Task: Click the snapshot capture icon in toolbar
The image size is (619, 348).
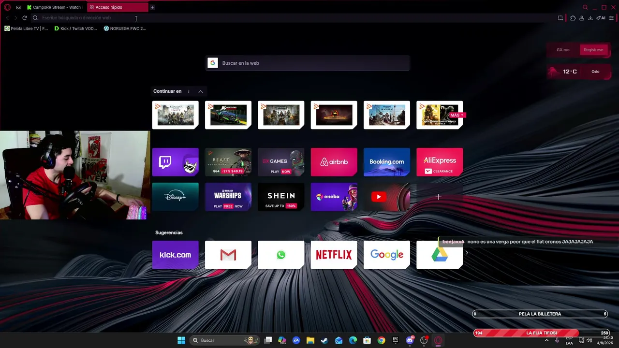Action: pyautogui.click(x=560, y=18)
